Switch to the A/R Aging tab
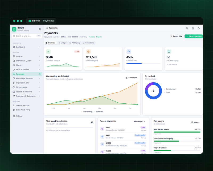 (75, 43)
